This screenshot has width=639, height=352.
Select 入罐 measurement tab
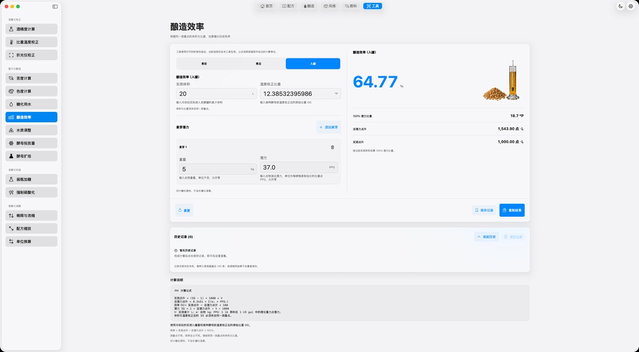[x=313, y=63]
